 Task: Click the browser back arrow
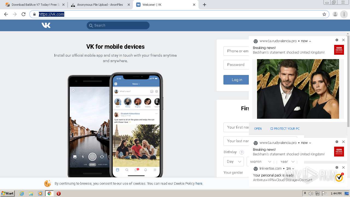point(6,14)
